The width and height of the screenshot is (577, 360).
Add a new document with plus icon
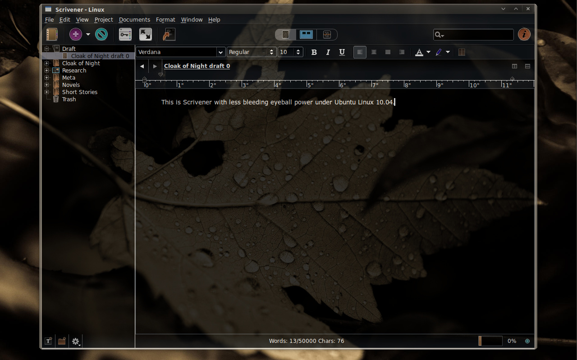coord(76,34)
